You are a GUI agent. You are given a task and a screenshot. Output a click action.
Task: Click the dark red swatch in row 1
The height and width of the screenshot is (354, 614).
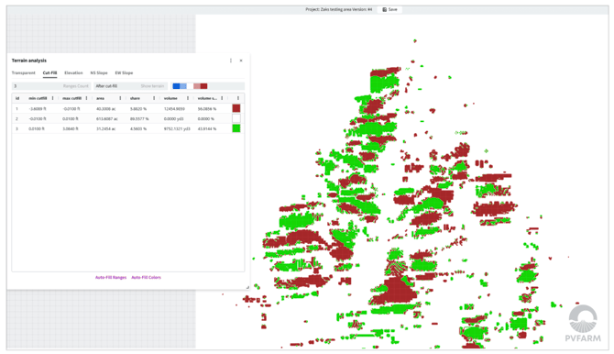click(x=236, y=108)
